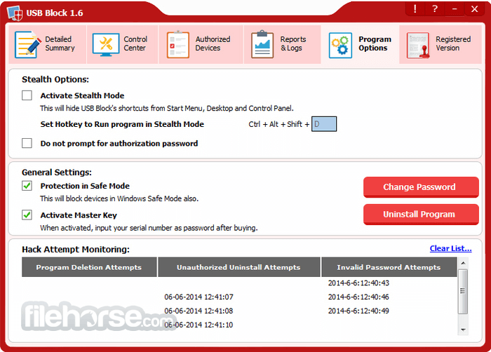Open the Detailed Summary tab
Image resolution: width=491 pixels, height=352 pixels.
click(47, 44)
